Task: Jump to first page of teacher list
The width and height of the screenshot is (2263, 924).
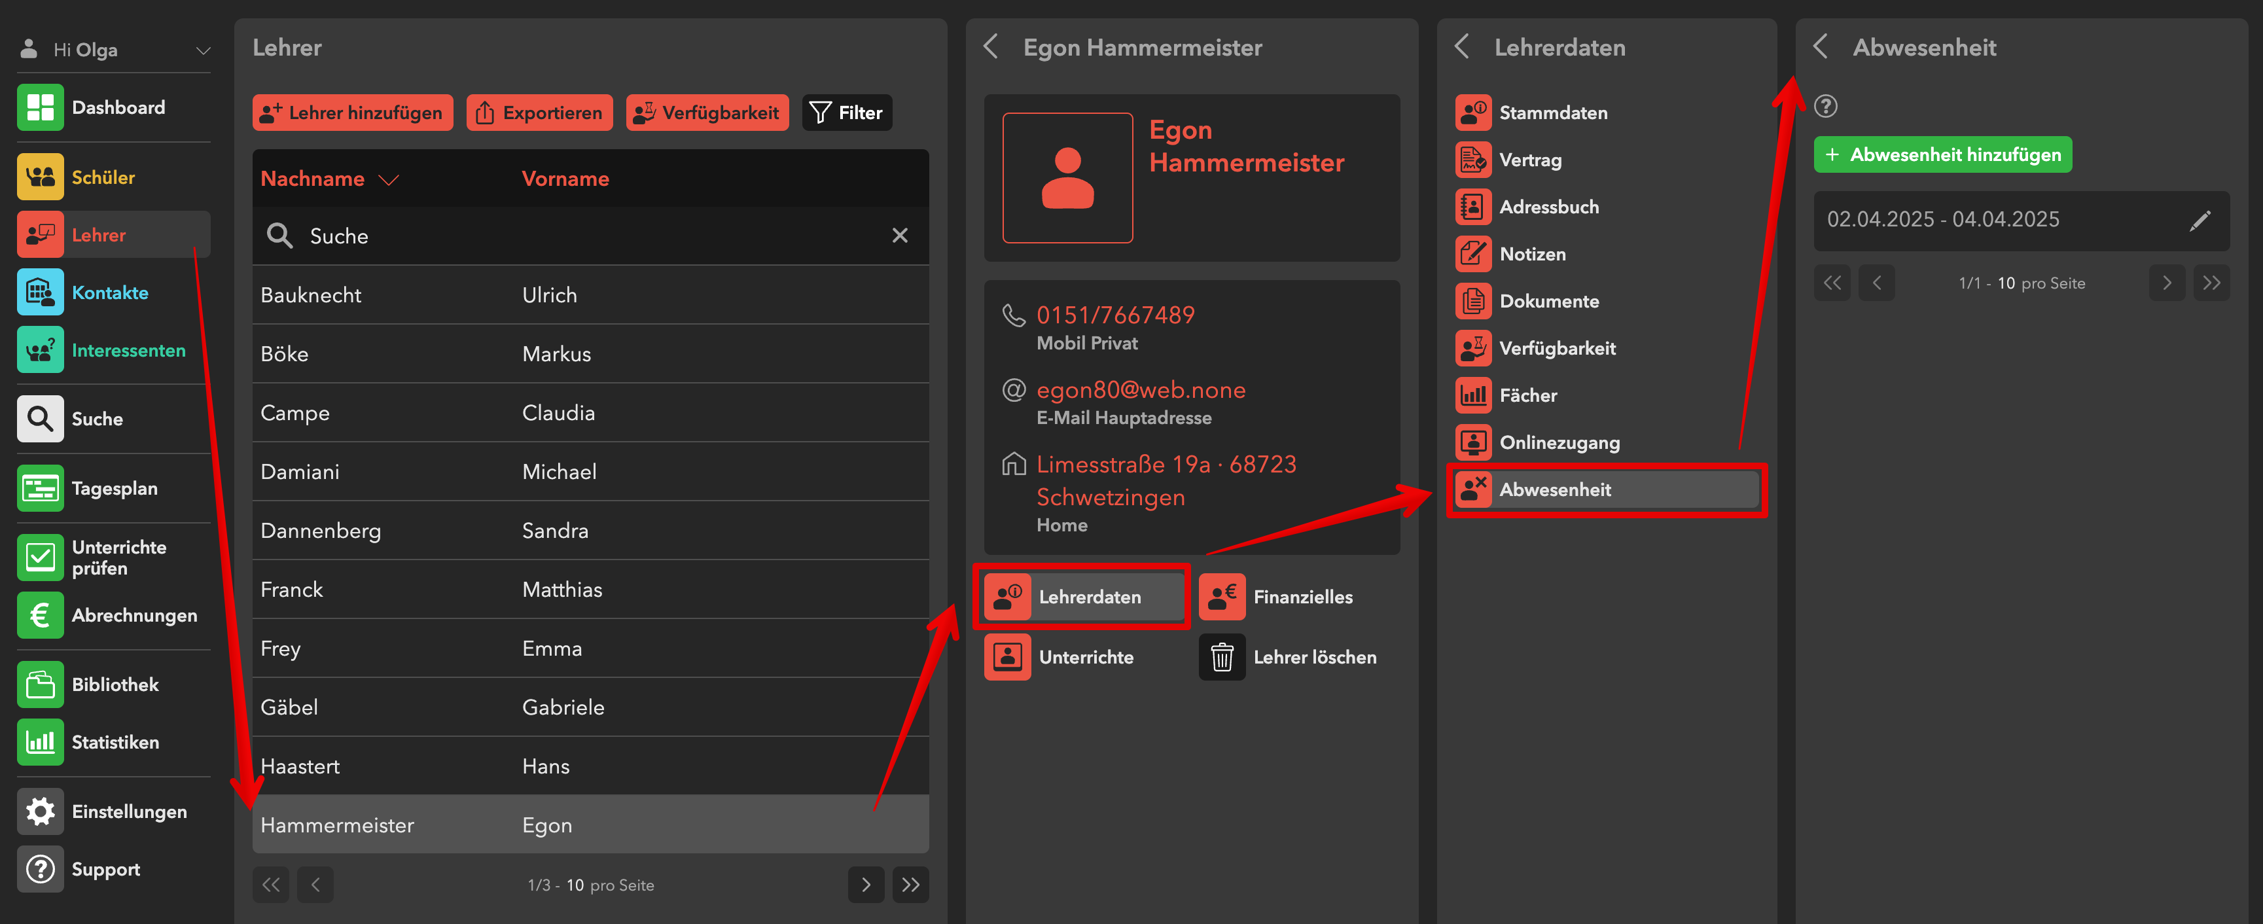Action: tap(270, 885)
